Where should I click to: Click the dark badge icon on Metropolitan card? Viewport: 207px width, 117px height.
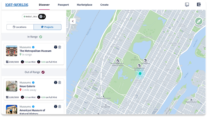[56, 47]
